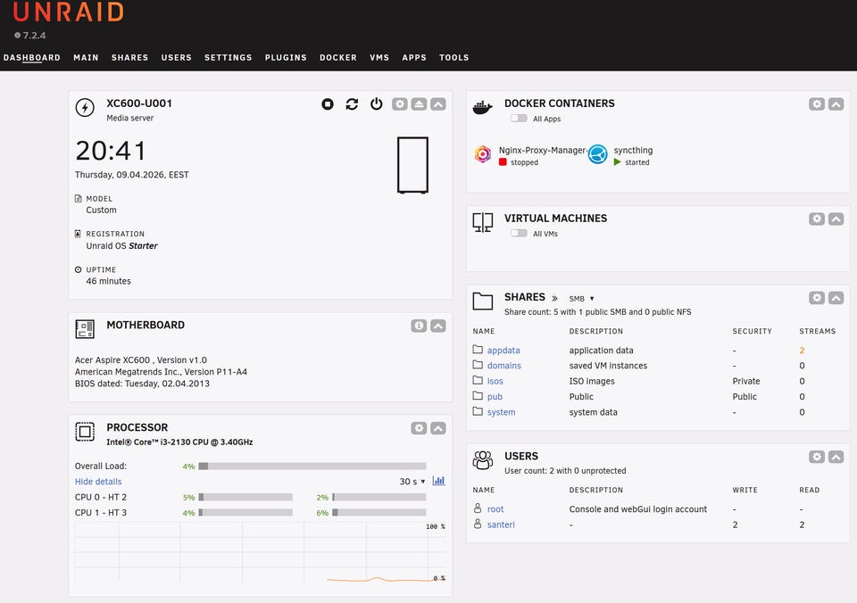The width and height of the screenshot is (857, 603).
Task: Click the HT 3 load bar showing 6%
Action: (x=379, y=512)
